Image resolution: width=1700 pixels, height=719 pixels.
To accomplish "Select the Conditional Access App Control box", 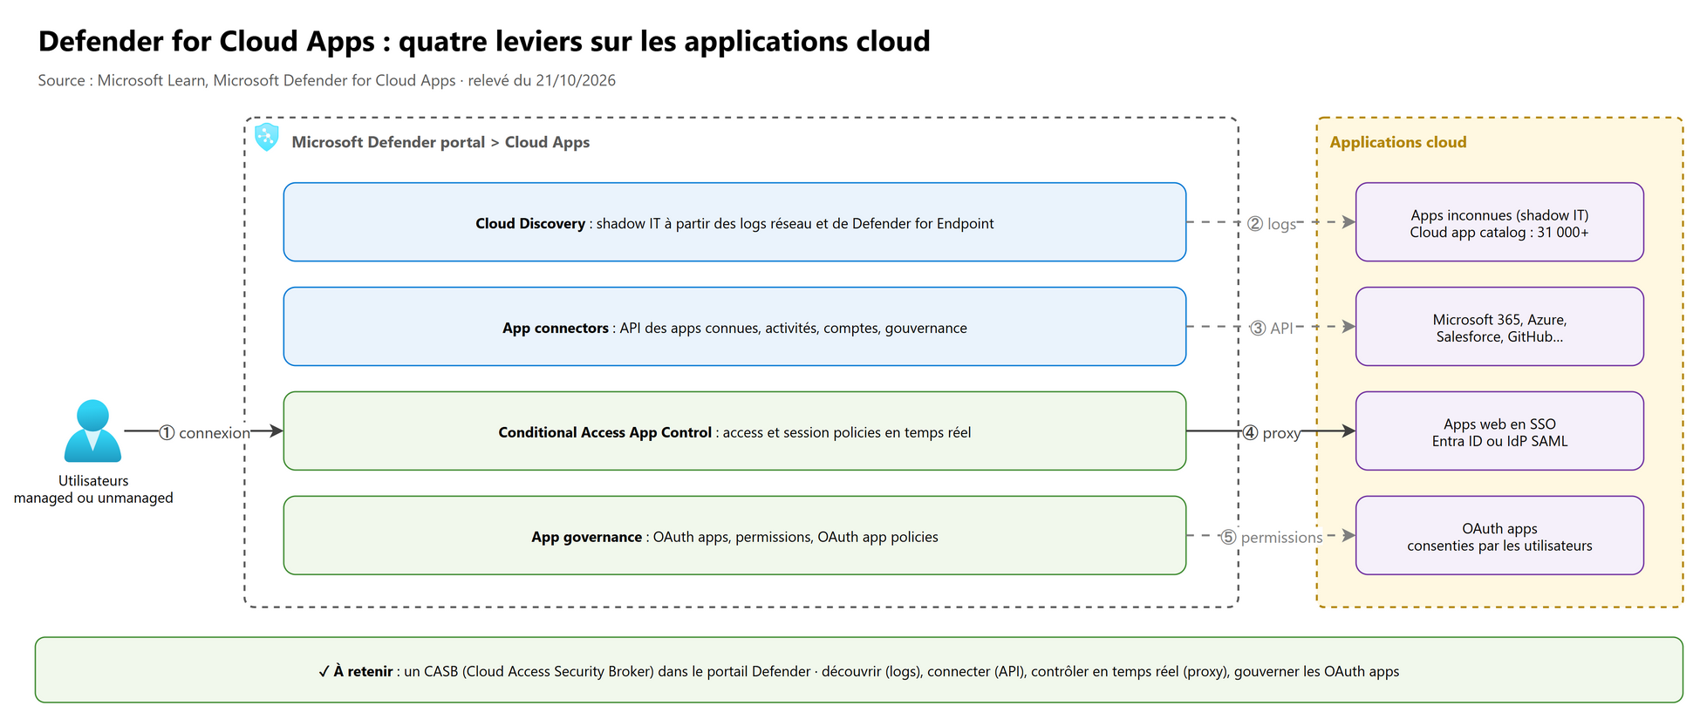I will (x=734, y=431).
